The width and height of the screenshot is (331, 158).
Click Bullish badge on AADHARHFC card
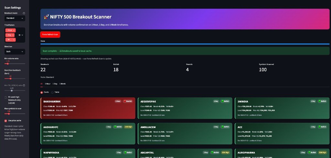click(x=118, y=127)
